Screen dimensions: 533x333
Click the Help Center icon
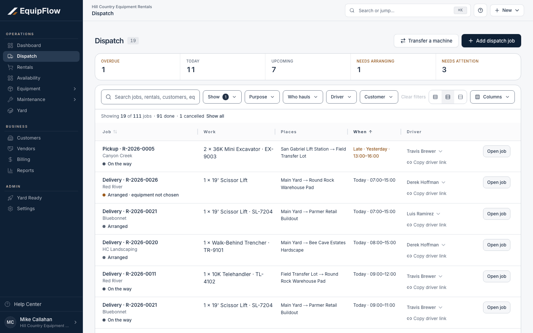click(x=7, y=304)
